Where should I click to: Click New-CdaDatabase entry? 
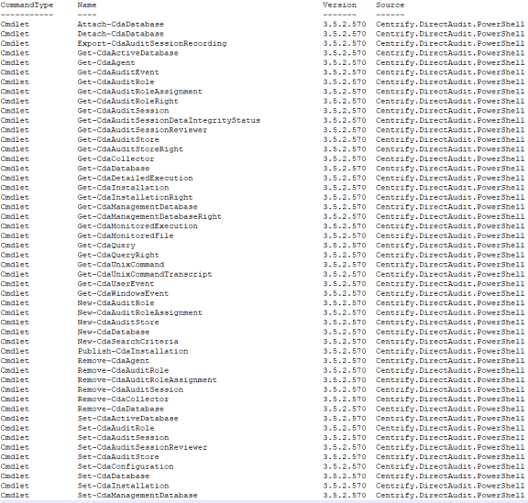click(114, 332)
